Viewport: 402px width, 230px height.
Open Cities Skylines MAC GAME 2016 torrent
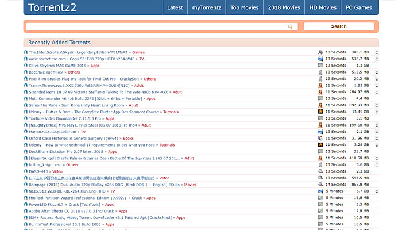pos(57,66)
